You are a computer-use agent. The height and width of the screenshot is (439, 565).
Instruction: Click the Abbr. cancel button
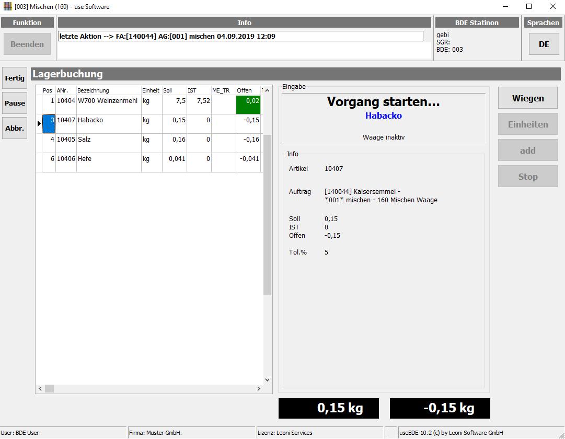(x=15, y=128)
